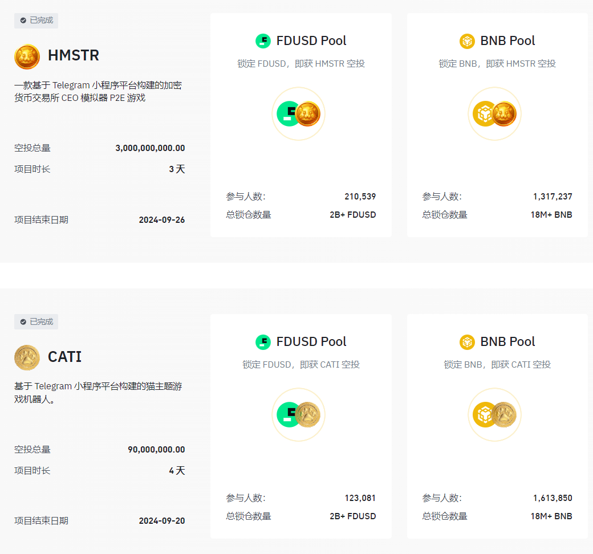Click the participant count 1,317,237

click(553, 197)
